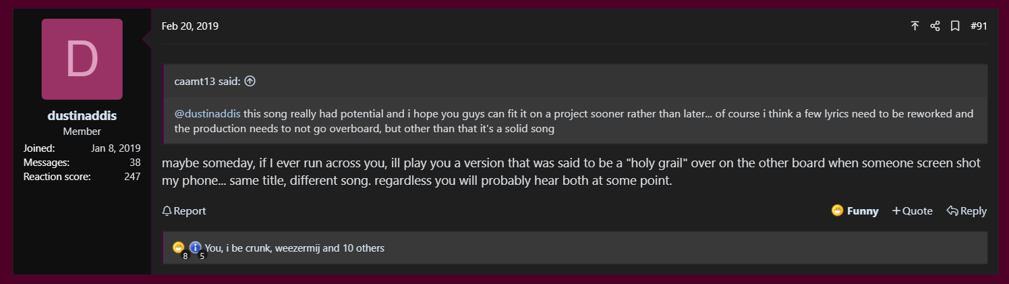Click the bell icon next to Report

click(x=167, y=211)
